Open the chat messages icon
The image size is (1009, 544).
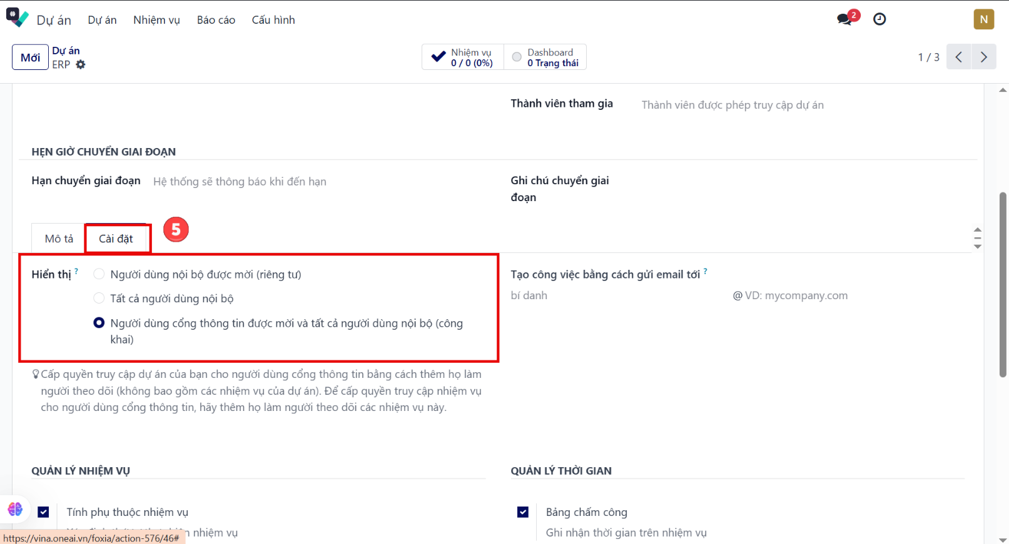845,19
